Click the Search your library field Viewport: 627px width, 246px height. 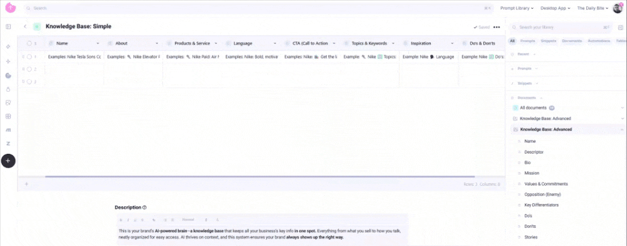point(562,27)
